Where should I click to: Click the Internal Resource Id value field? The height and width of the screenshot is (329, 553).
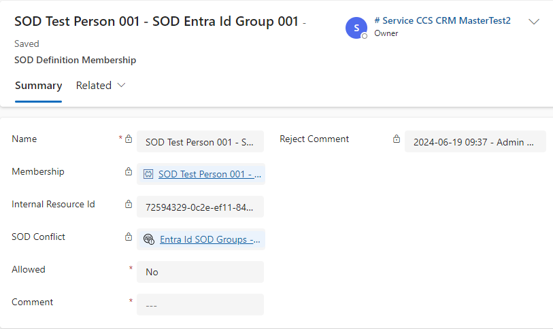(x=200, y=207)
